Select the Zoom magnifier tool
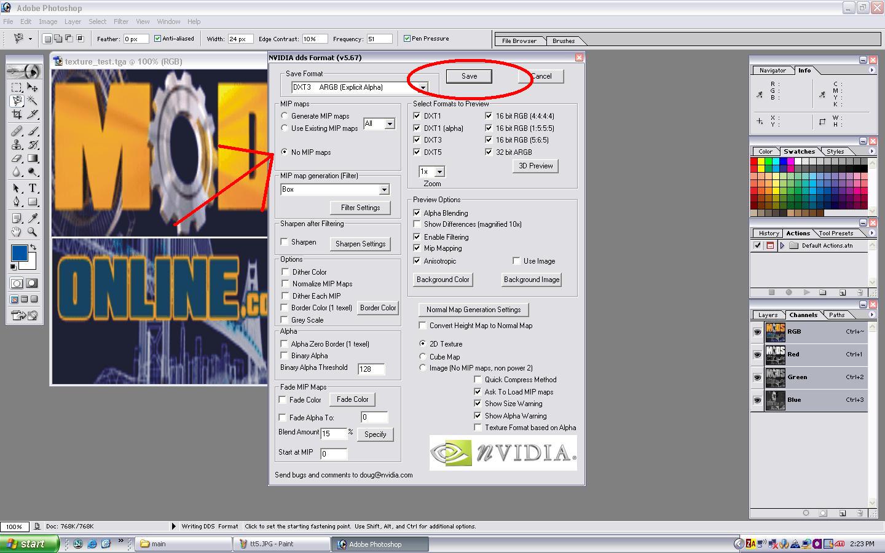 pyautogui.click(x=33, y=232)
